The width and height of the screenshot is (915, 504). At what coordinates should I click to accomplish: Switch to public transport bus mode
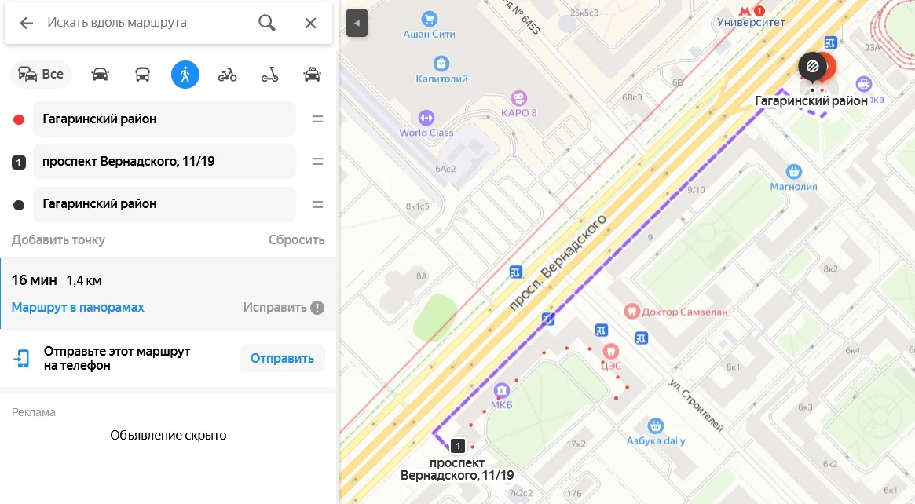pos(142,75)
